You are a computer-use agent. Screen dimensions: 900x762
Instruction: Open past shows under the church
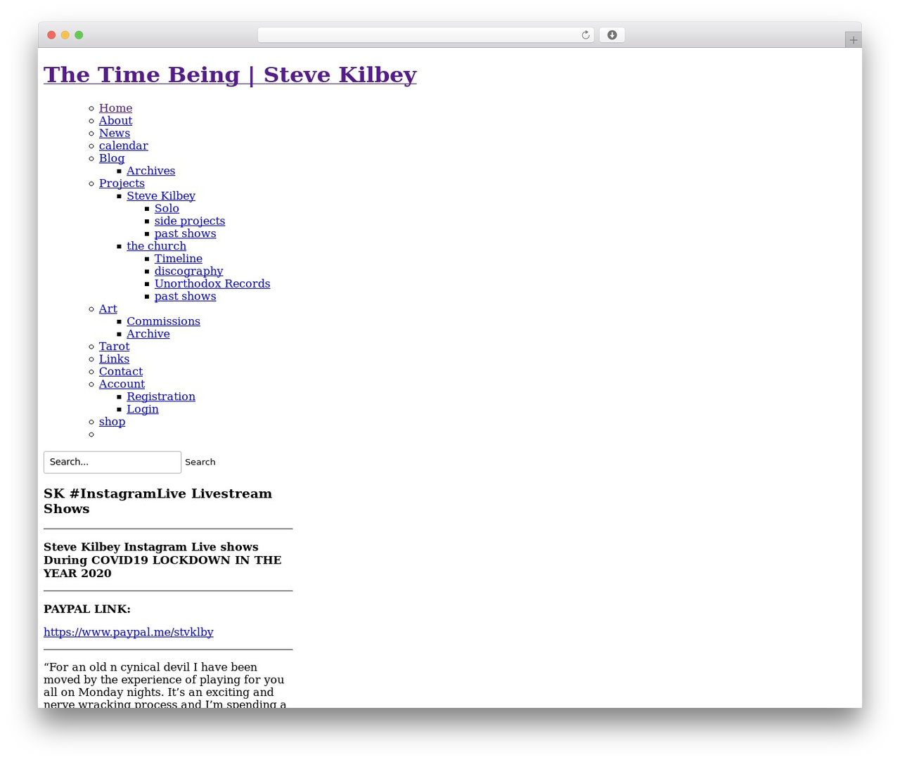point(186,297)
